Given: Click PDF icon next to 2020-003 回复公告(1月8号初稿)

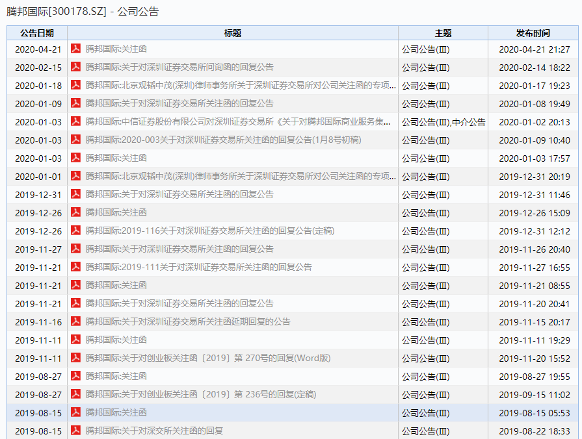Looking at the screenshot, I should pos(75,140).
